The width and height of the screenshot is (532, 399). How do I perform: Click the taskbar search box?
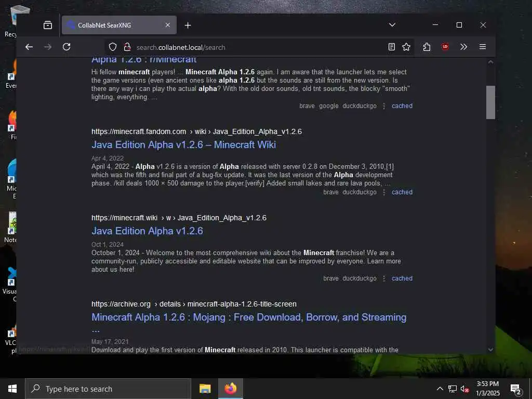(108, 389)
